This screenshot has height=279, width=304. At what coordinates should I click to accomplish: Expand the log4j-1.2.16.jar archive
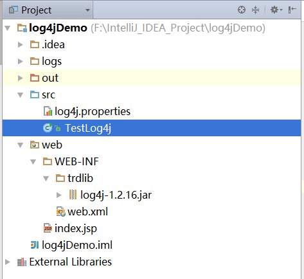tap(59, 195)
